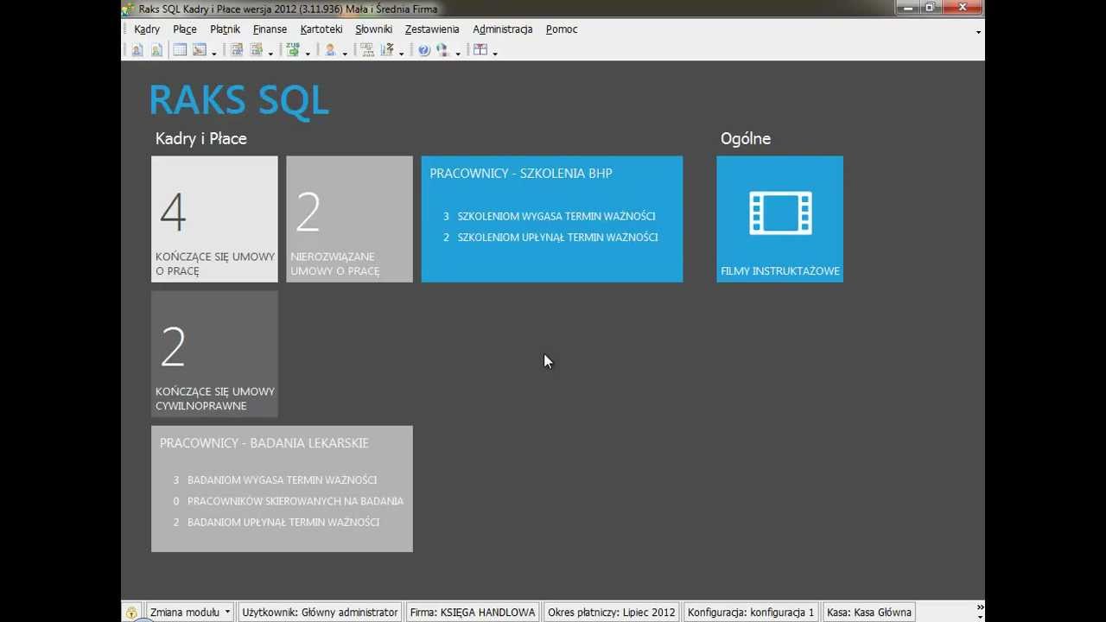Click the organization chart toolbar icon
Screen dimensions: 1106x622
click(x=368, y=50)
